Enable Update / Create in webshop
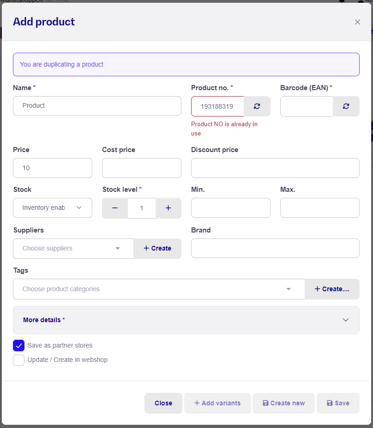Screen dimensions: 373x428 coord(19,360)
